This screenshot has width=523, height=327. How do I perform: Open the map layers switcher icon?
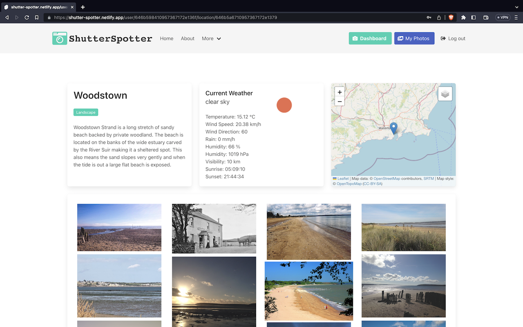coord(445,94)
